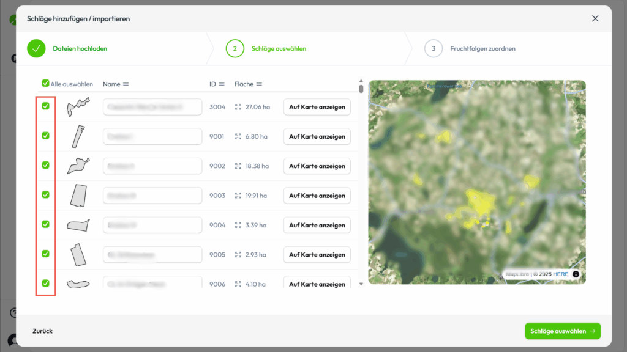Toggle the Alle auswählen checkbox
This screenshot has width=627, height=352.
point(45,84)
